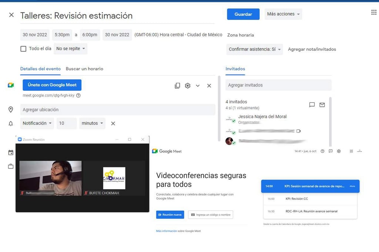Click the Hora central Ciudad de México text
This screenshot has height=252, width=379.
pyautogui.click(x=178, y=35)
